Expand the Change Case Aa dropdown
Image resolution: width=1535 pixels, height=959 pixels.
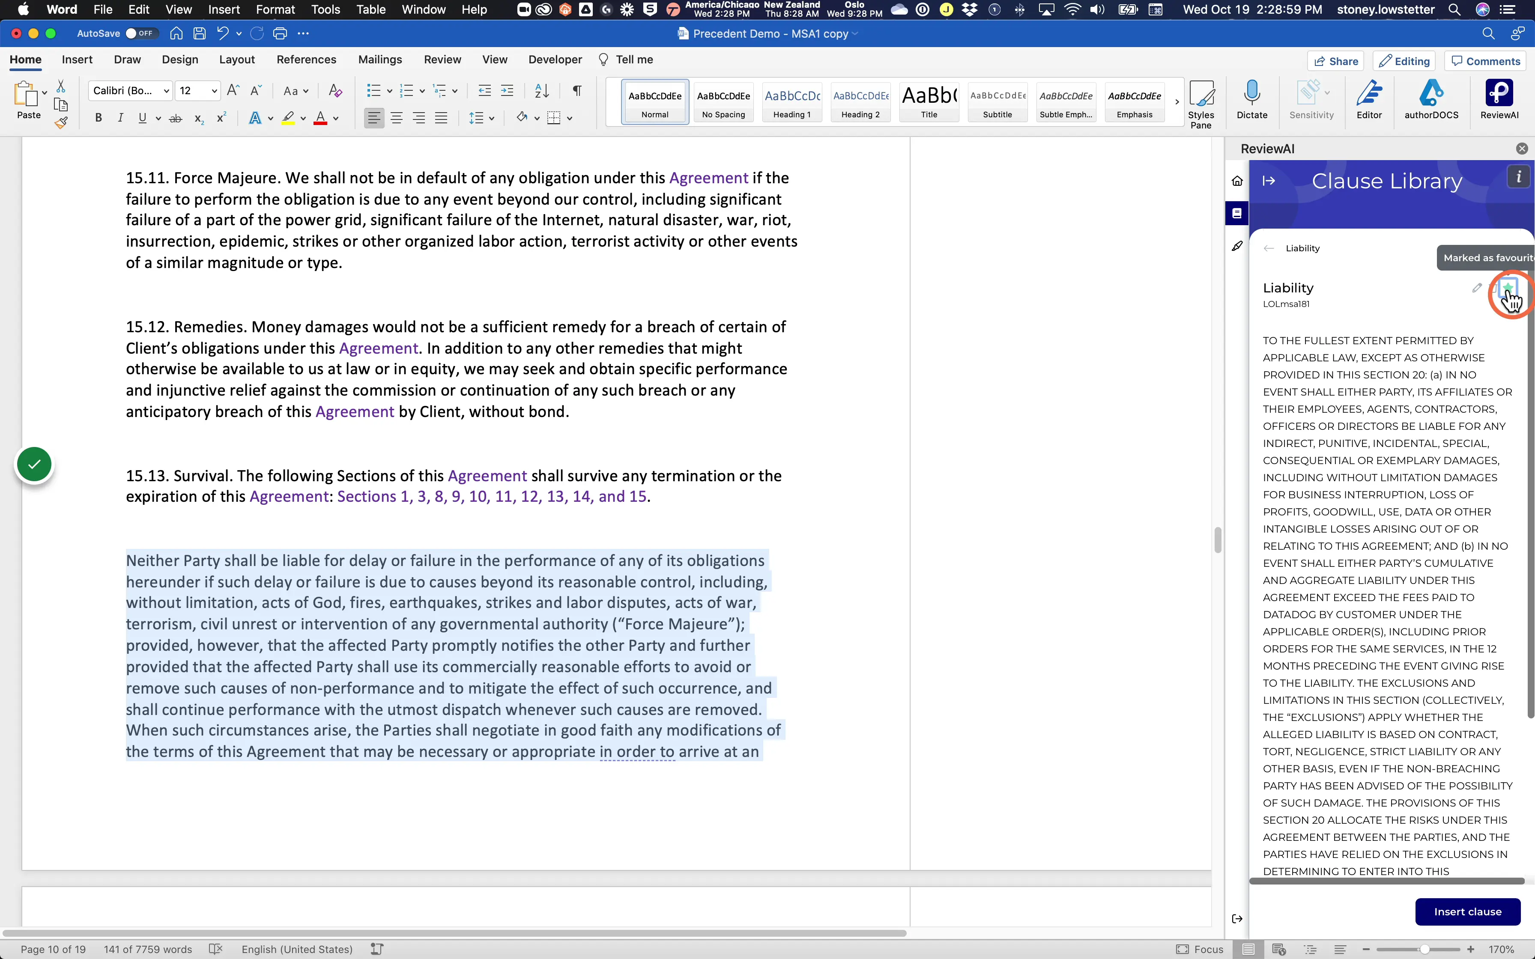[296, 91]
